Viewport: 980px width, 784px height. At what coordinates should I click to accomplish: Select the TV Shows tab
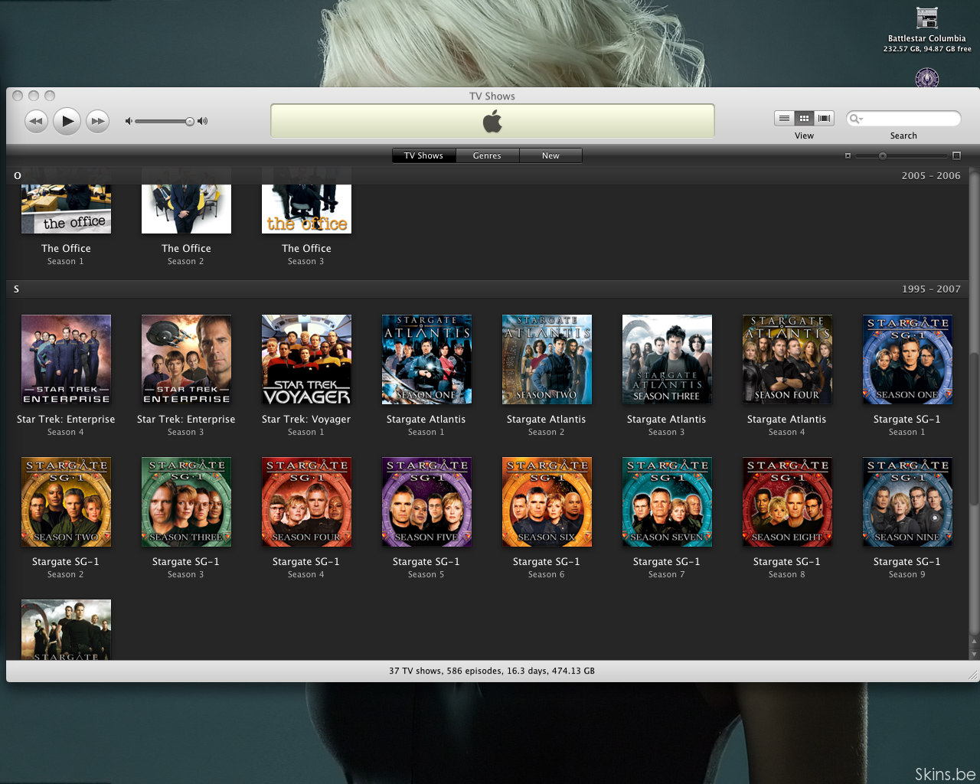tap(423, 155)
